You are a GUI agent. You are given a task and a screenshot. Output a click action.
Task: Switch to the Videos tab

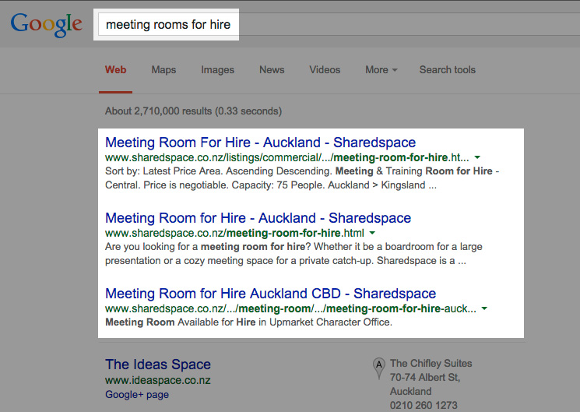pos(325,69)
